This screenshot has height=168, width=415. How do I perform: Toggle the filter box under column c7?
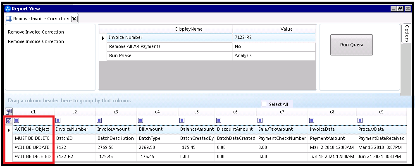260,120
